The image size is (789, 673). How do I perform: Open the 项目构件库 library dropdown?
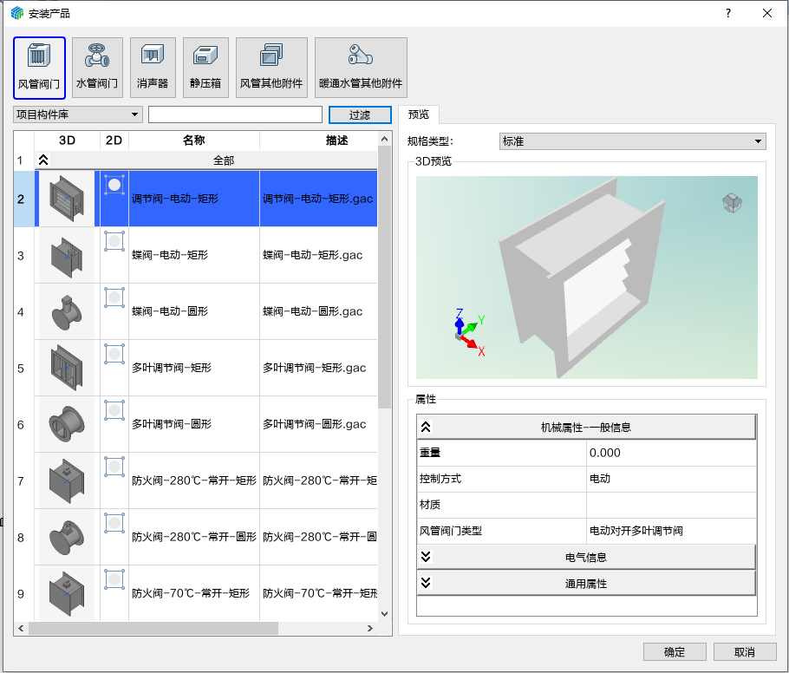(x=78, y=114)
